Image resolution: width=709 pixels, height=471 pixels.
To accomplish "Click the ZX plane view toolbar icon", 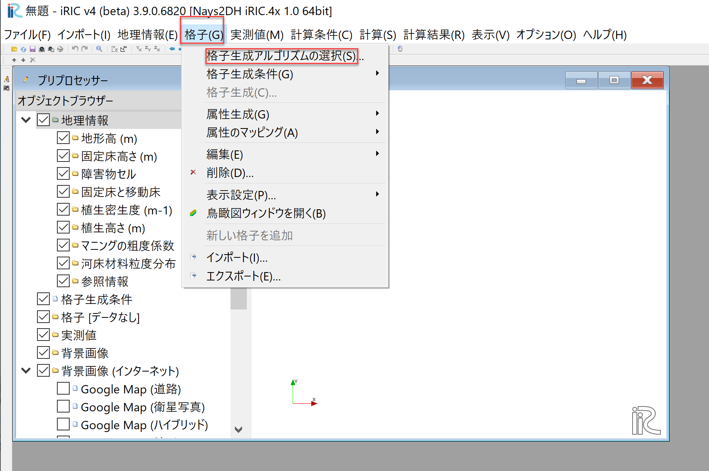I will point(157,49).
